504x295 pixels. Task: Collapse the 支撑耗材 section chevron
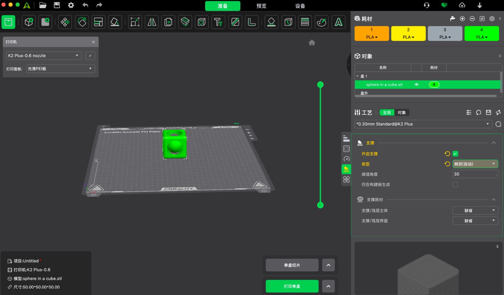point(494,200)
